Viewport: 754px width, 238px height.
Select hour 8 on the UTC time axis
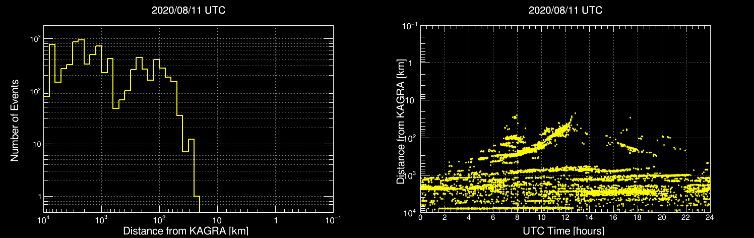[517, 218]
